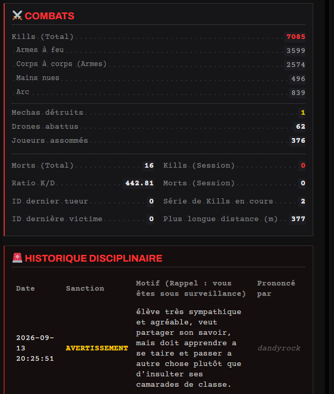Image resolution: width=334 pixels, height=394 pixels.
Task: Click the Mains nues label
Action: point(38,78)
